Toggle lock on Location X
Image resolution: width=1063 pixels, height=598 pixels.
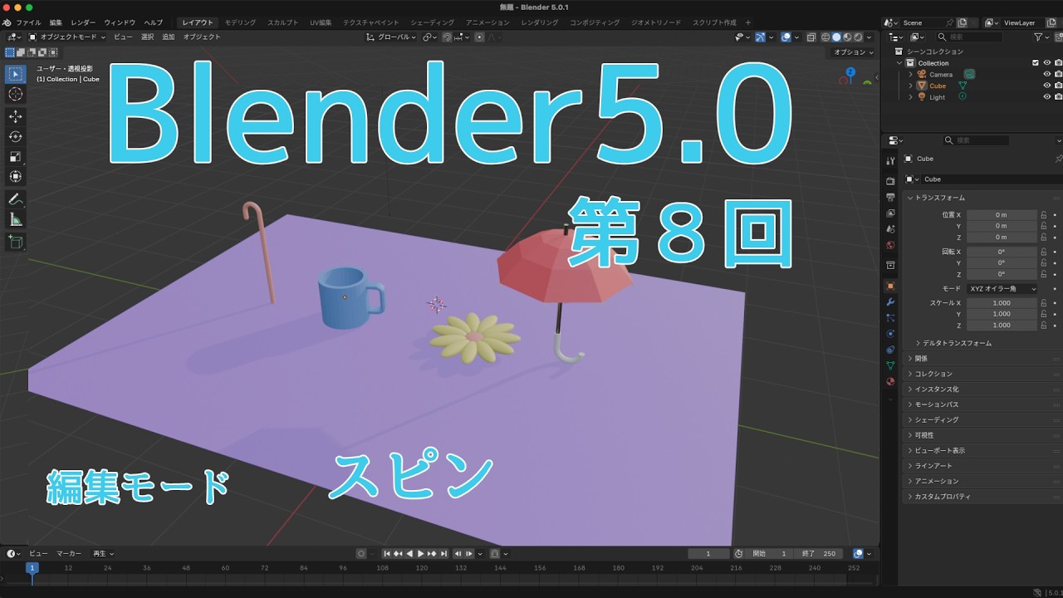pyautogui.click(x=1043, y=214)
